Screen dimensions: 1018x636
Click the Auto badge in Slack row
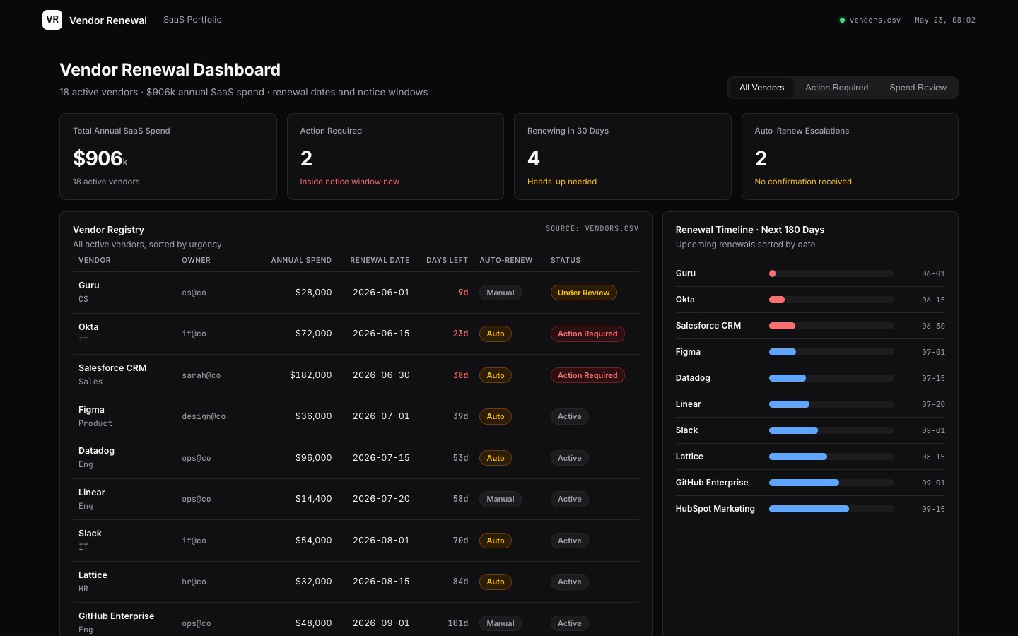click(496, 541)
